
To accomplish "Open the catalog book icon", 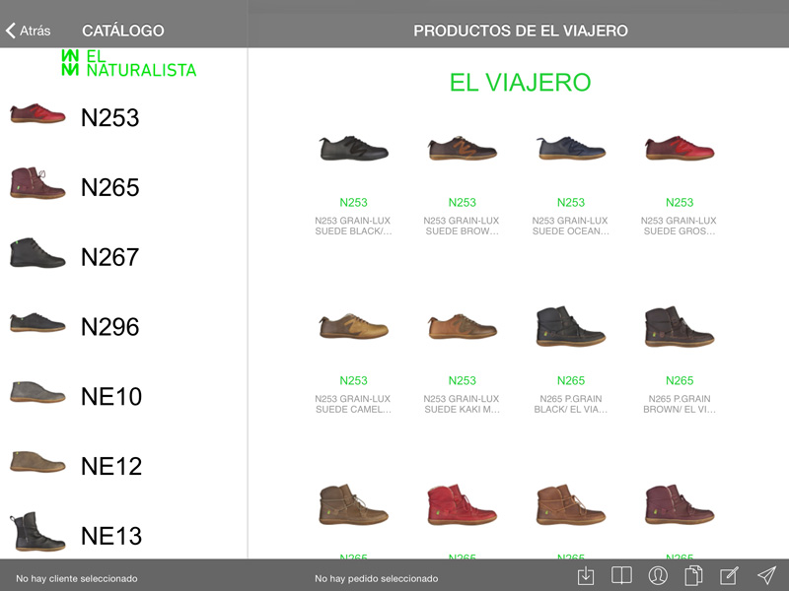I will pos(621,575).
